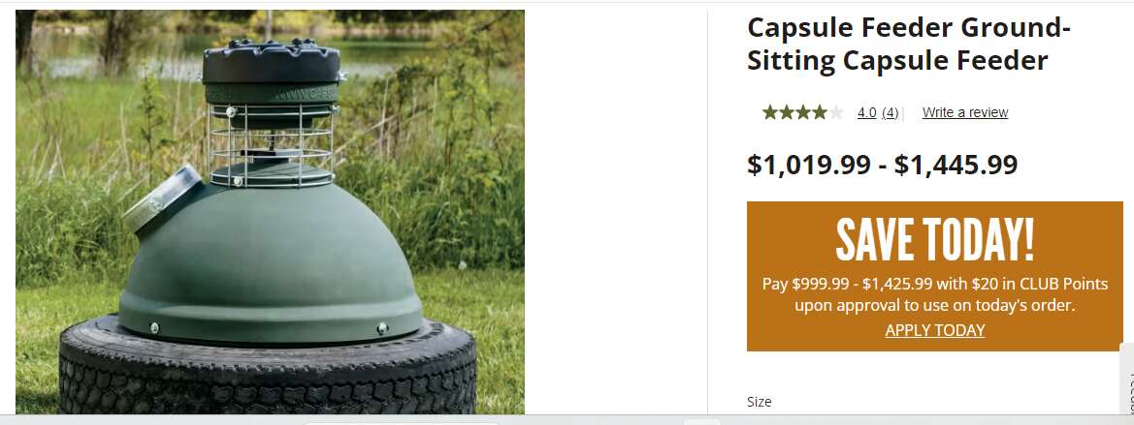This screenshot has height=425, width=1134.
Task: Click the Capsule Feeder Ground-Sitting product title
Action: (908, 44)
